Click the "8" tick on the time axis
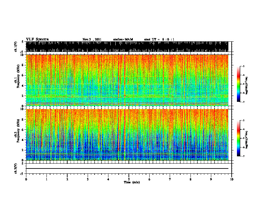This screenshot has height=201, width=261. point(190,179)
